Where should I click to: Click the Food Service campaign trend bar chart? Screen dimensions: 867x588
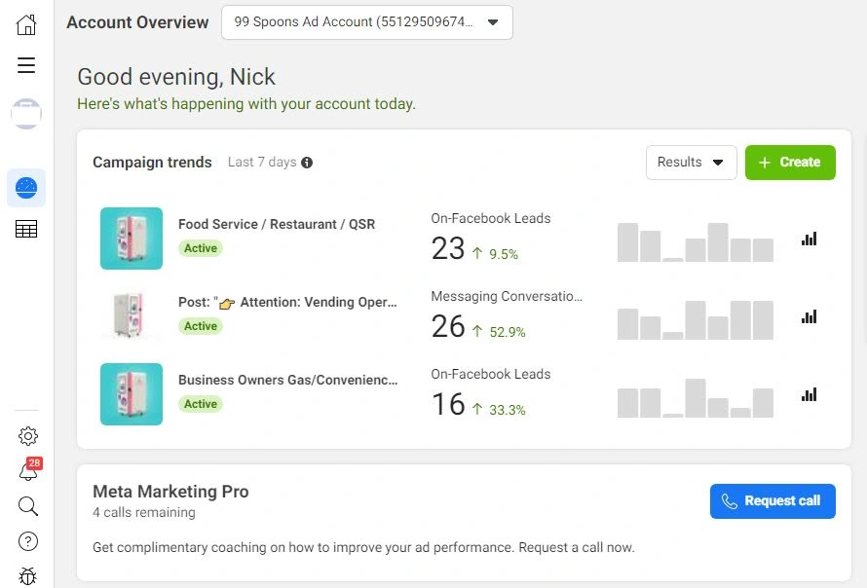[x=695, y=242]
